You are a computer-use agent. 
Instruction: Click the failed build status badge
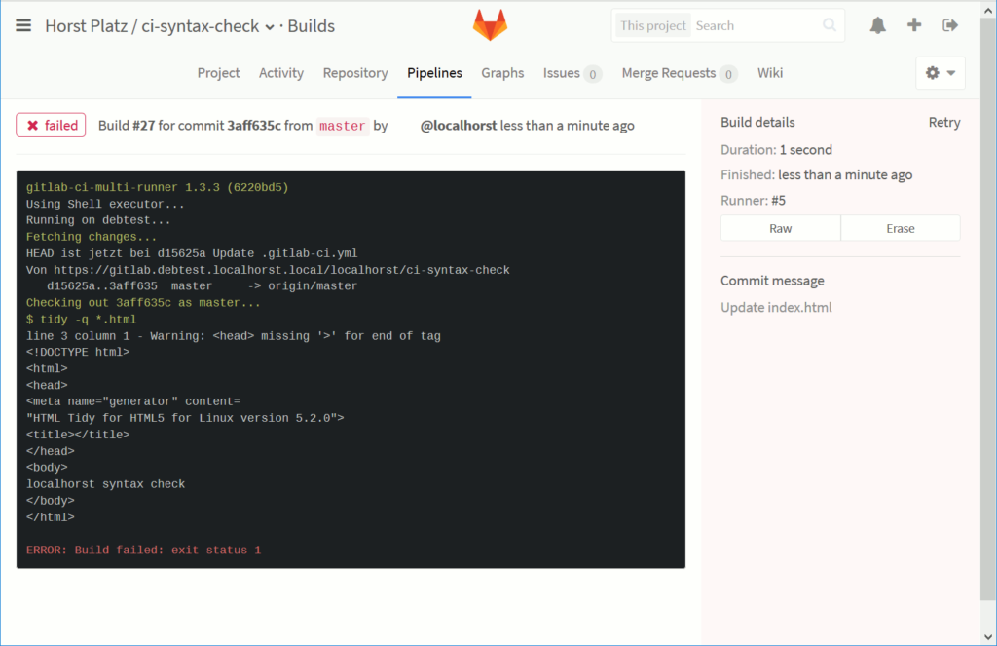coord(51,125)
